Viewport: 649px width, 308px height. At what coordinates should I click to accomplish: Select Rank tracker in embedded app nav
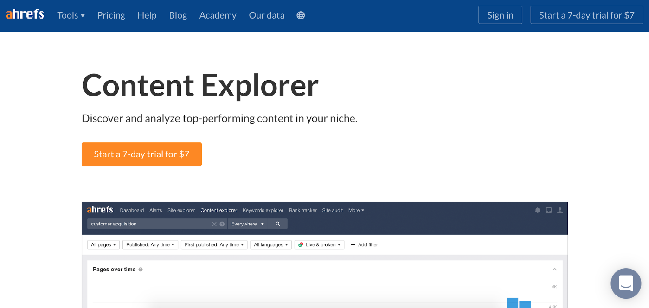point(303,210)
